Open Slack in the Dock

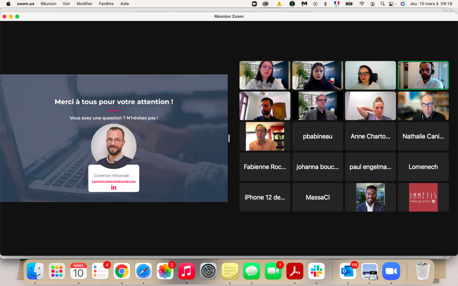316,271
